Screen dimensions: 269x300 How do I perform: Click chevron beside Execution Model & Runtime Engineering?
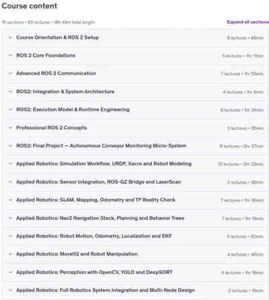point(10,110)
